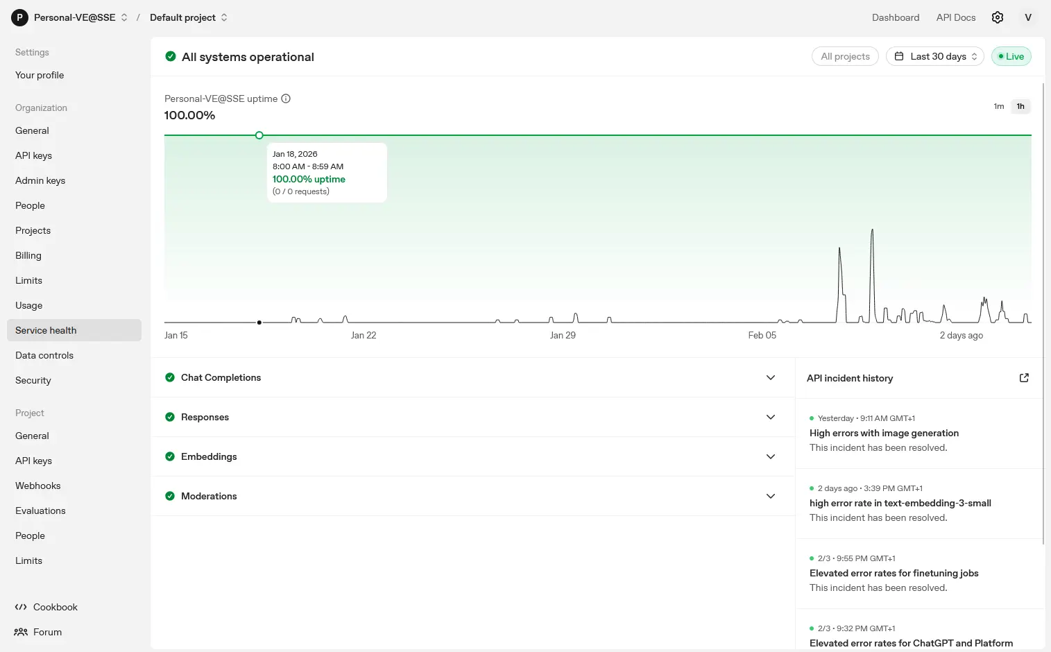
Task: Switch chart granularity to 1m
Action: 998,106
